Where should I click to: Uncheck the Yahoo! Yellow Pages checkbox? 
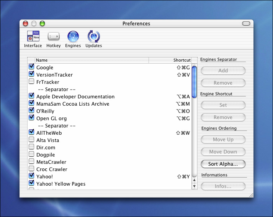31,183
